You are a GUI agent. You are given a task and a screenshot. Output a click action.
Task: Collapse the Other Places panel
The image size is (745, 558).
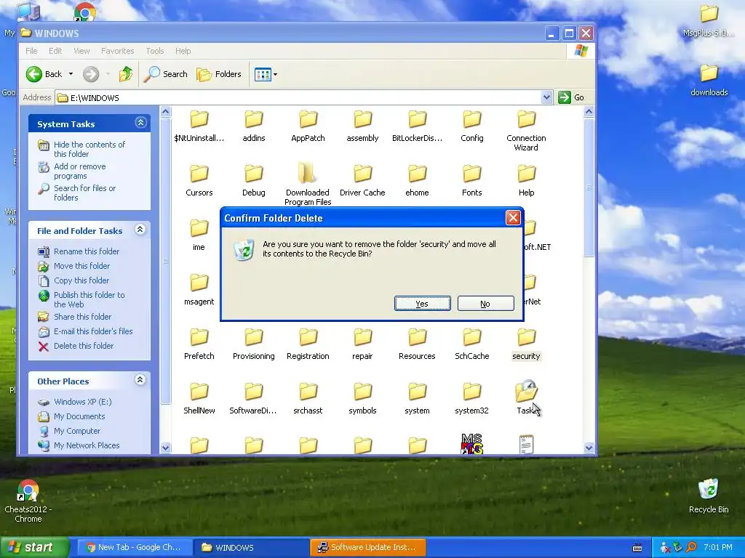coord(140,380)
